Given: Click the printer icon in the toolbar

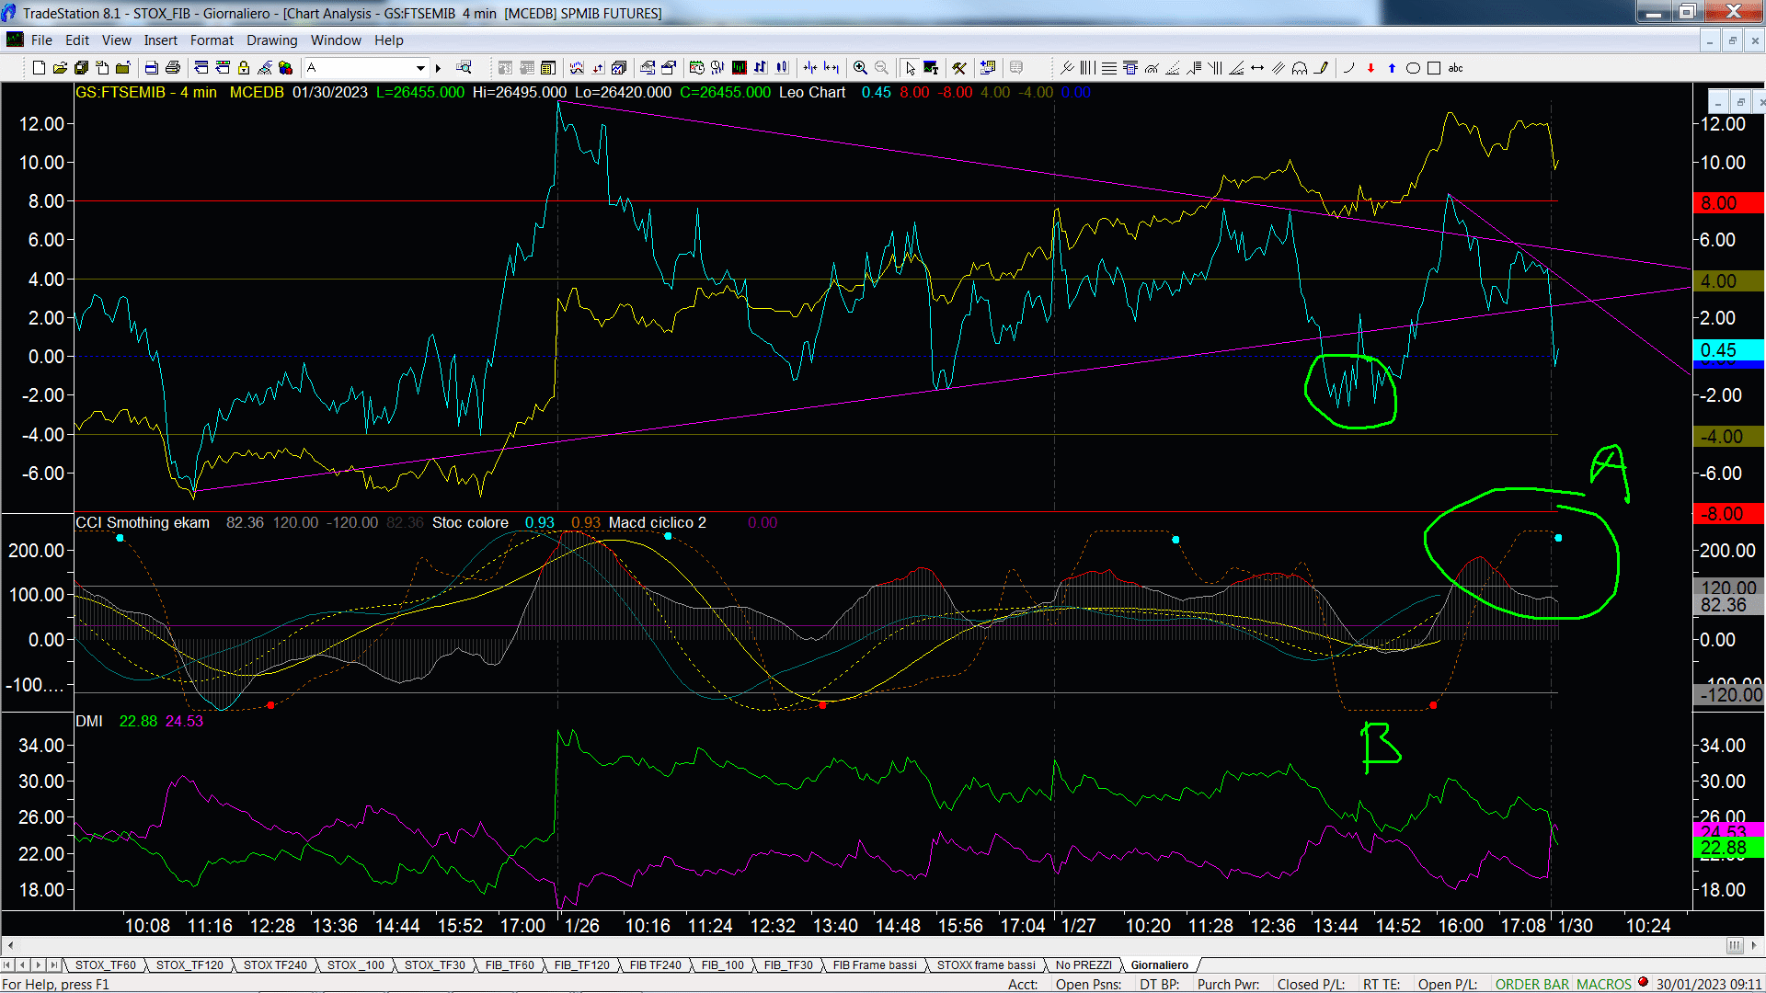Looking at the screenshot, I should [172, 68].
